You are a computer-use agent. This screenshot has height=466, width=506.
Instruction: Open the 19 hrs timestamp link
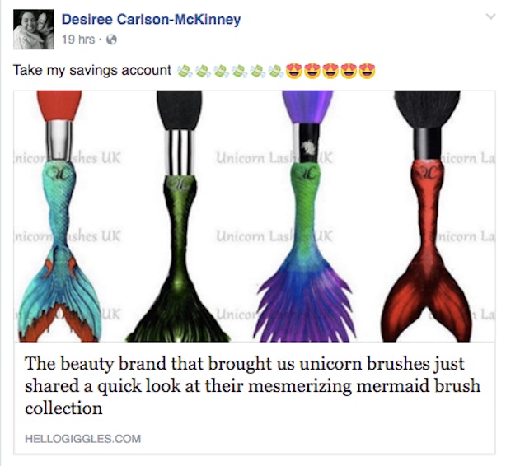click(78, 40)
